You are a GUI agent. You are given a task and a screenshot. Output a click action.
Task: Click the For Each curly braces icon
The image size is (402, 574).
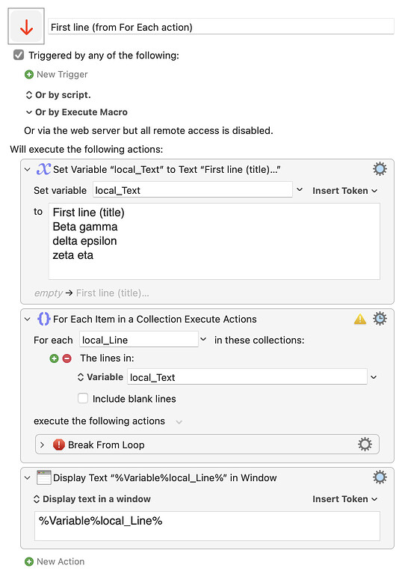tap(44, 319)
